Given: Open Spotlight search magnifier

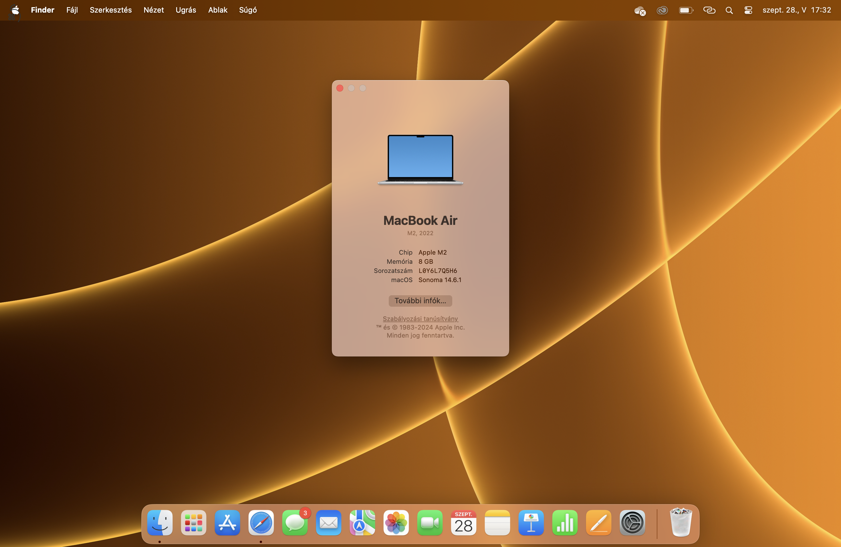Looking at the screenshot, I should pyautogui.click(x=729, y=10).
